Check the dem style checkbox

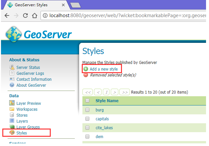(x=87, y=136)
